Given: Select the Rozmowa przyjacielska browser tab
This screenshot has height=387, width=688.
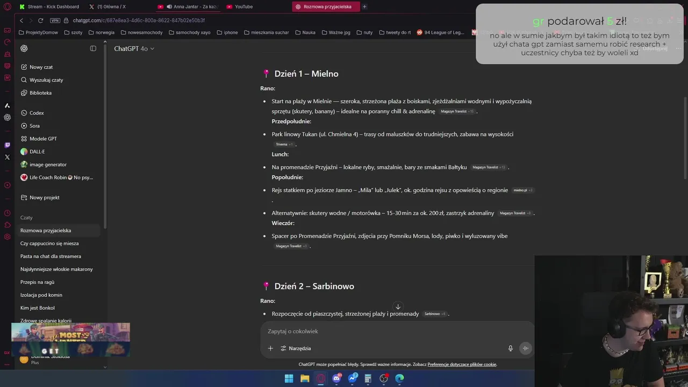Looking at the screenshot, I should (326, 6).
